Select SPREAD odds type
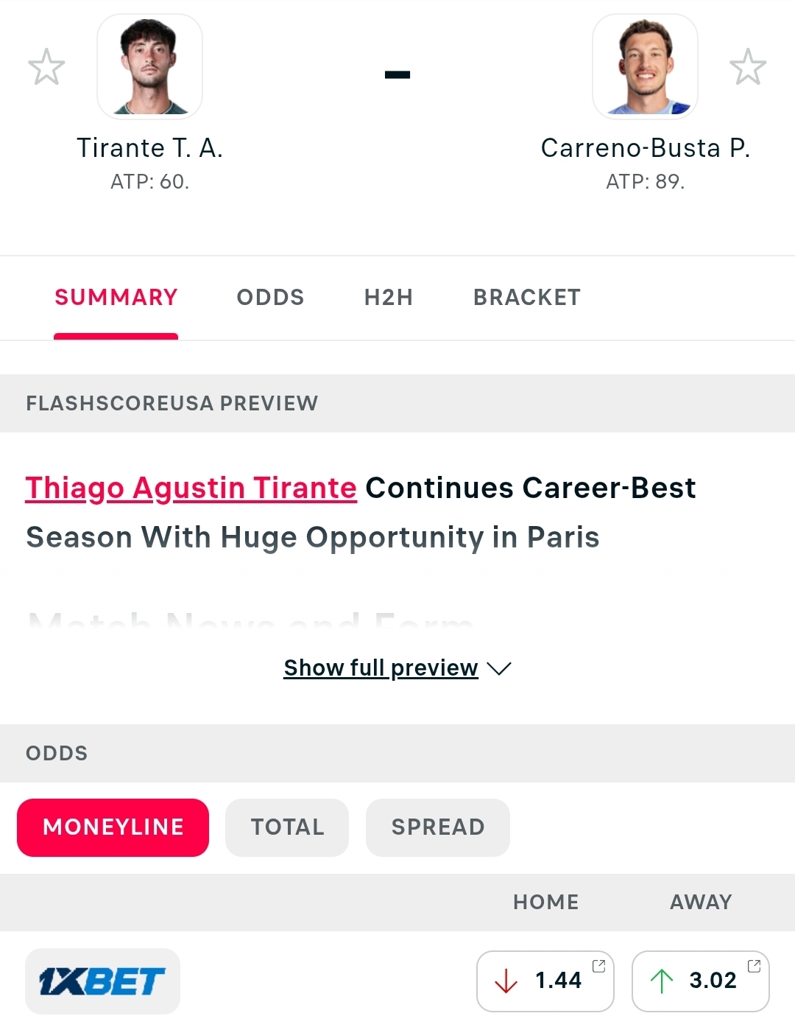 click(438, 827)
